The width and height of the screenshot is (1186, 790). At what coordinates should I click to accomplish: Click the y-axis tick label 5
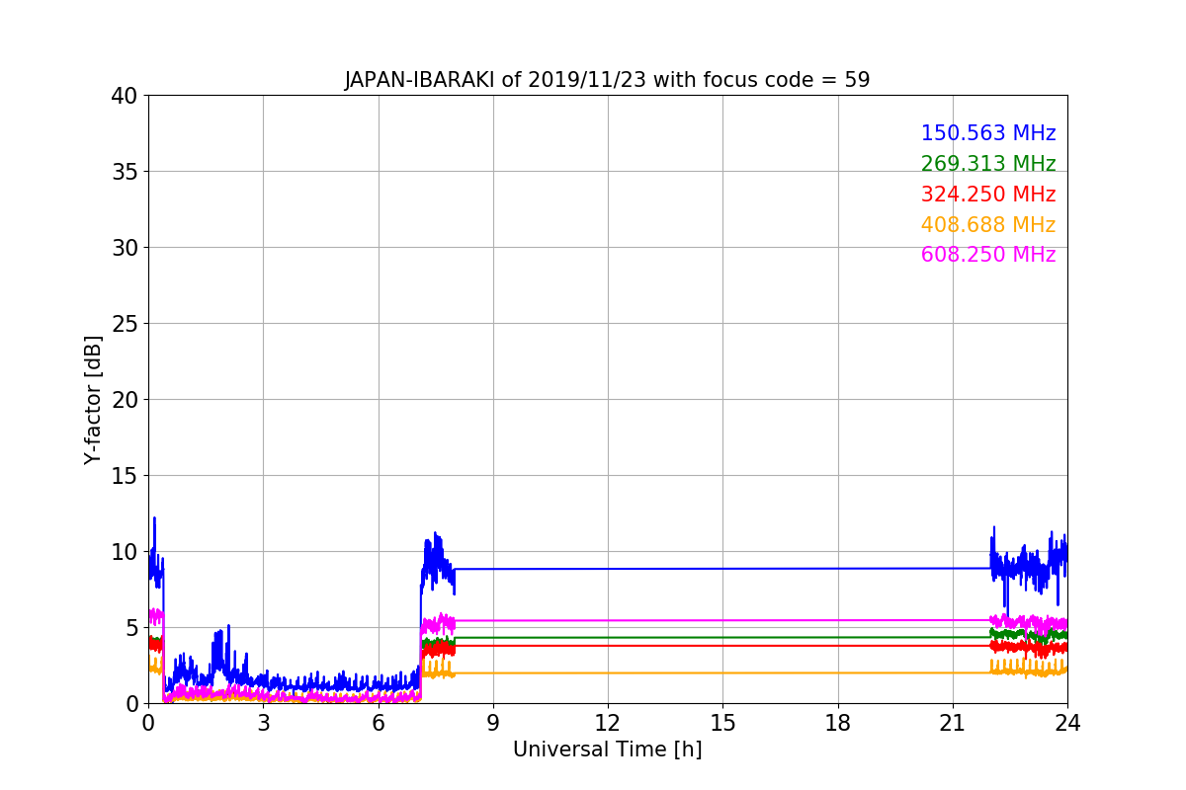pos(131,628)
